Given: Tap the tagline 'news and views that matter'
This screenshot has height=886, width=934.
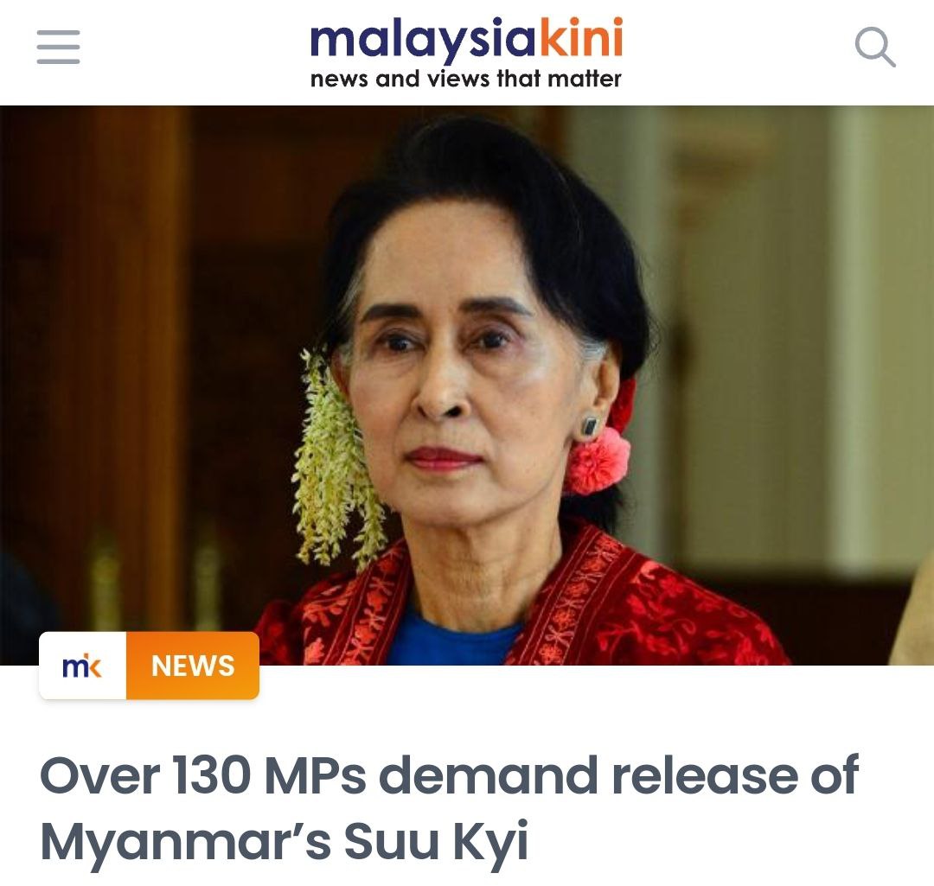Looking at the screenshot, I should [466, 78].
